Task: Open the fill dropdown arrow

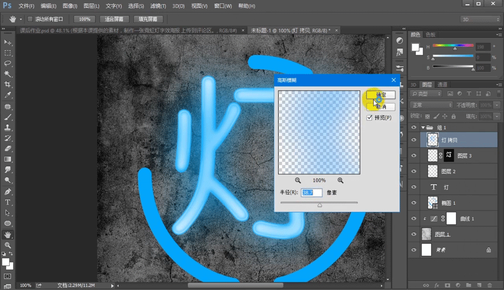Action: point(497,117)
